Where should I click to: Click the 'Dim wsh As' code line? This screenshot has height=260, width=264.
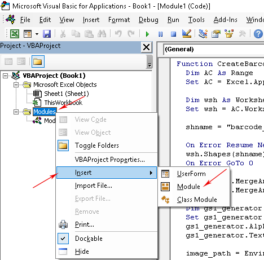pyautogui.click(x=225, y=100)
